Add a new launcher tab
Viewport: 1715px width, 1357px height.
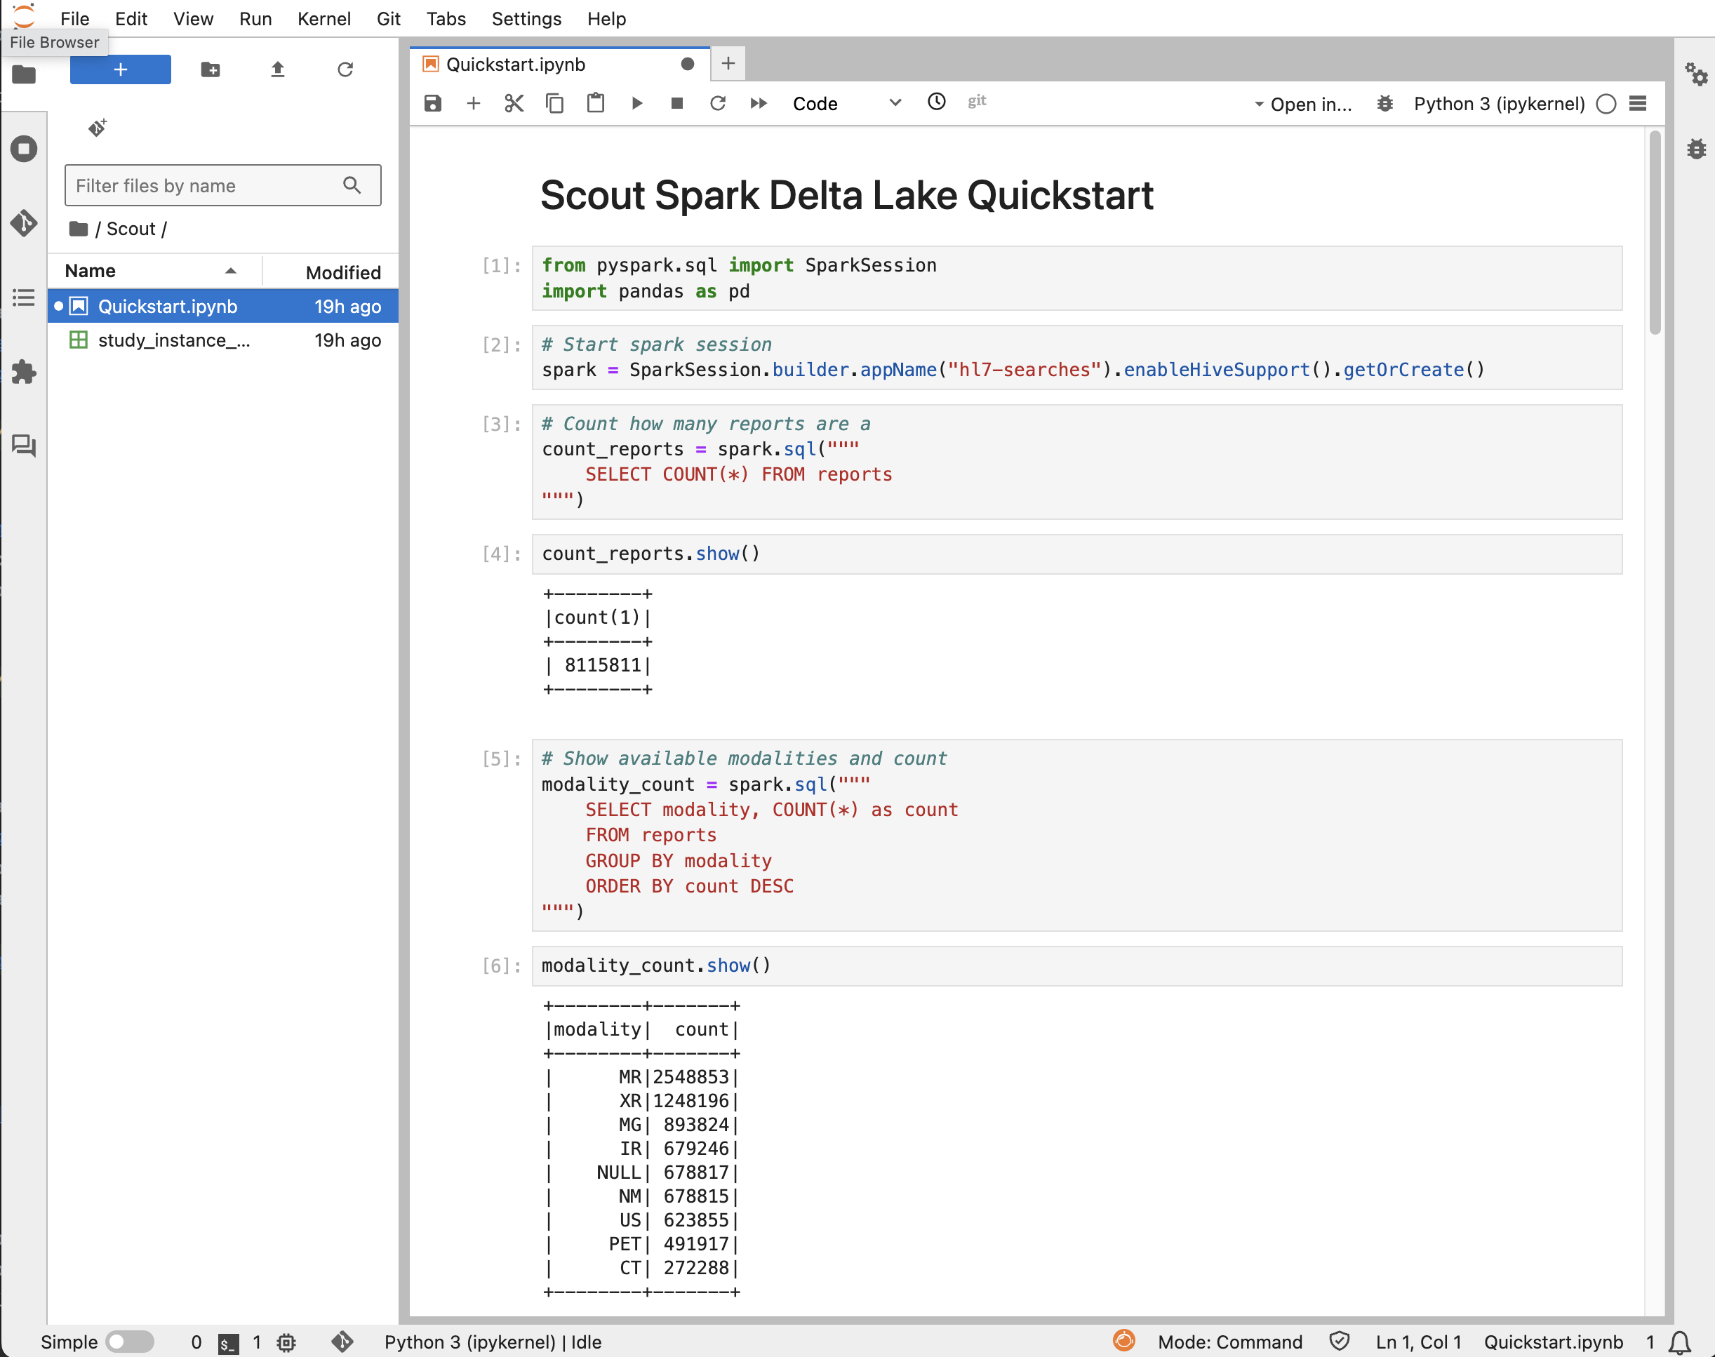728,64
